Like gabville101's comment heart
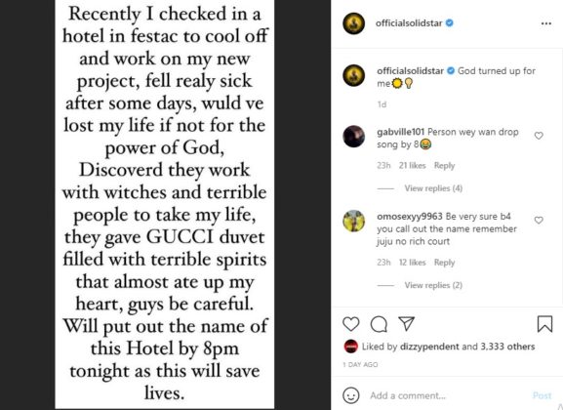The image size is (563, 410). 539,136
